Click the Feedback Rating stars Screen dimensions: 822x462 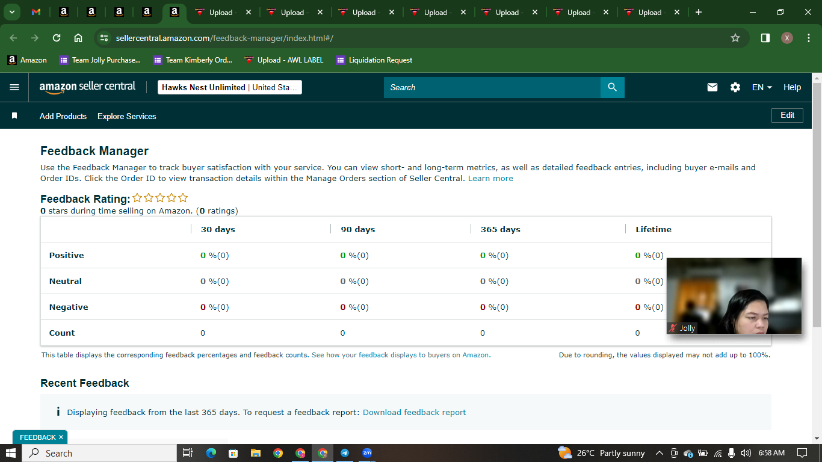[160, 198]
